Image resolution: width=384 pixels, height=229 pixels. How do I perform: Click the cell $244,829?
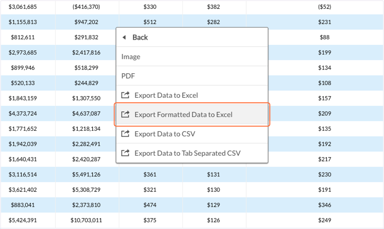86,83
